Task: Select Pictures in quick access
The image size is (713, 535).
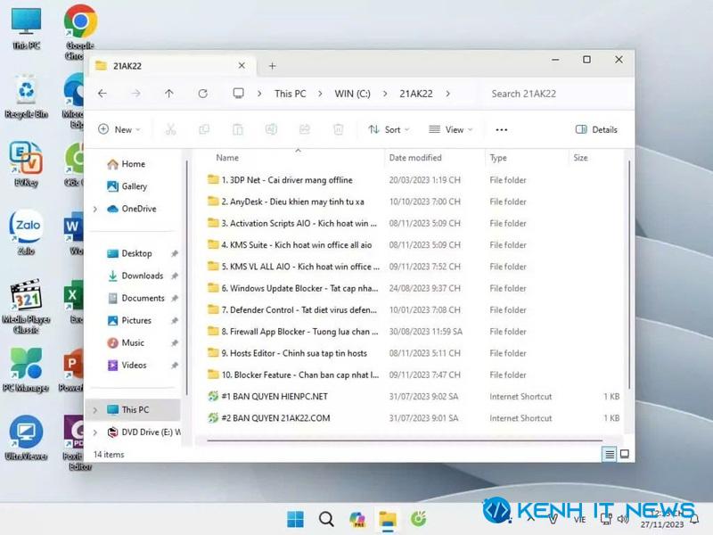Action: coord(129,320)
